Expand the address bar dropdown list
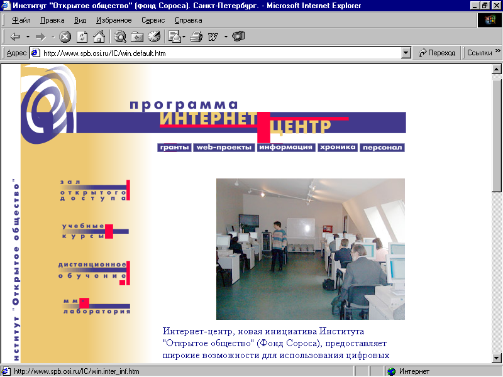 pos(406,53)
